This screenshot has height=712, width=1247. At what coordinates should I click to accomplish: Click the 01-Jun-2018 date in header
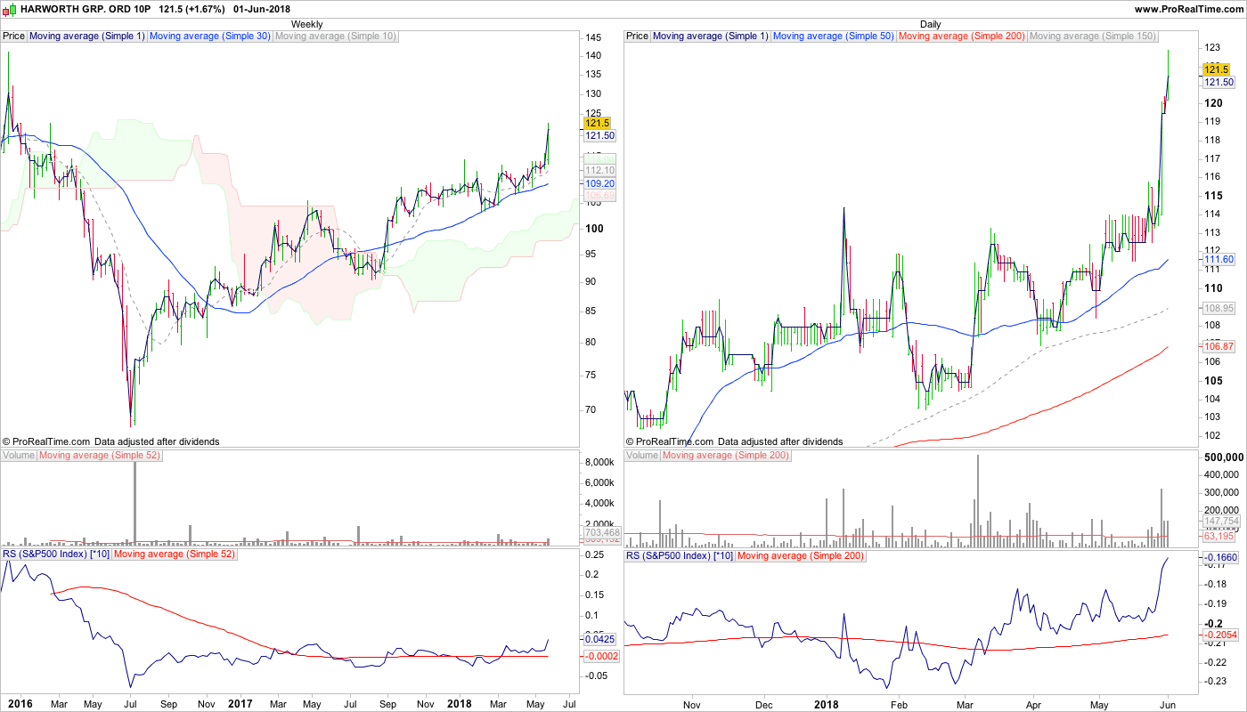262,9
